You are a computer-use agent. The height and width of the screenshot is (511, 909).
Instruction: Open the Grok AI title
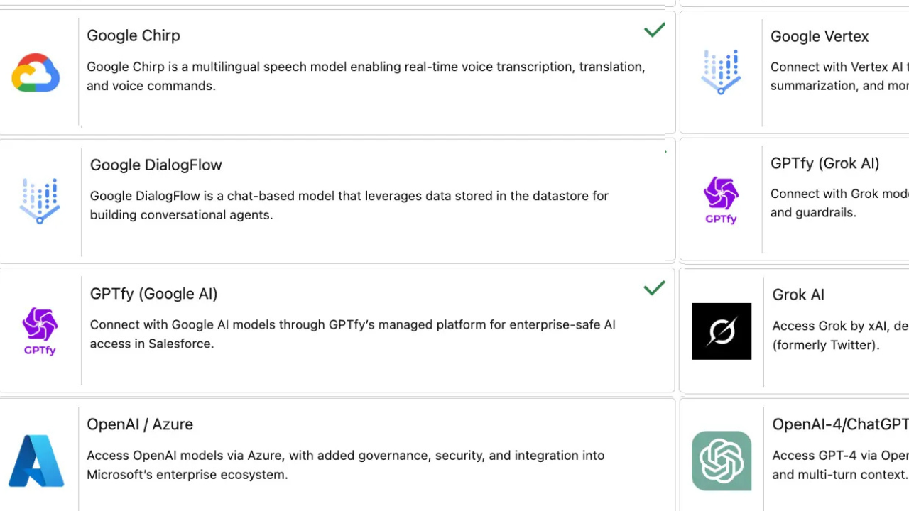[798, 295]
